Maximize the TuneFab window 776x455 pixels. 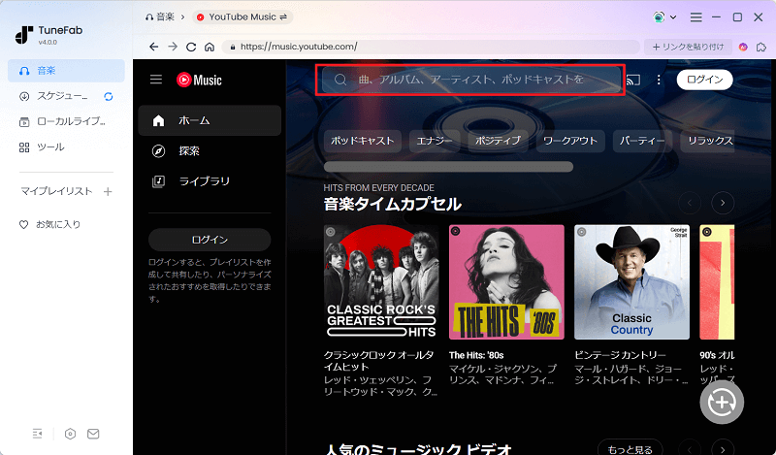coord(737,17)
